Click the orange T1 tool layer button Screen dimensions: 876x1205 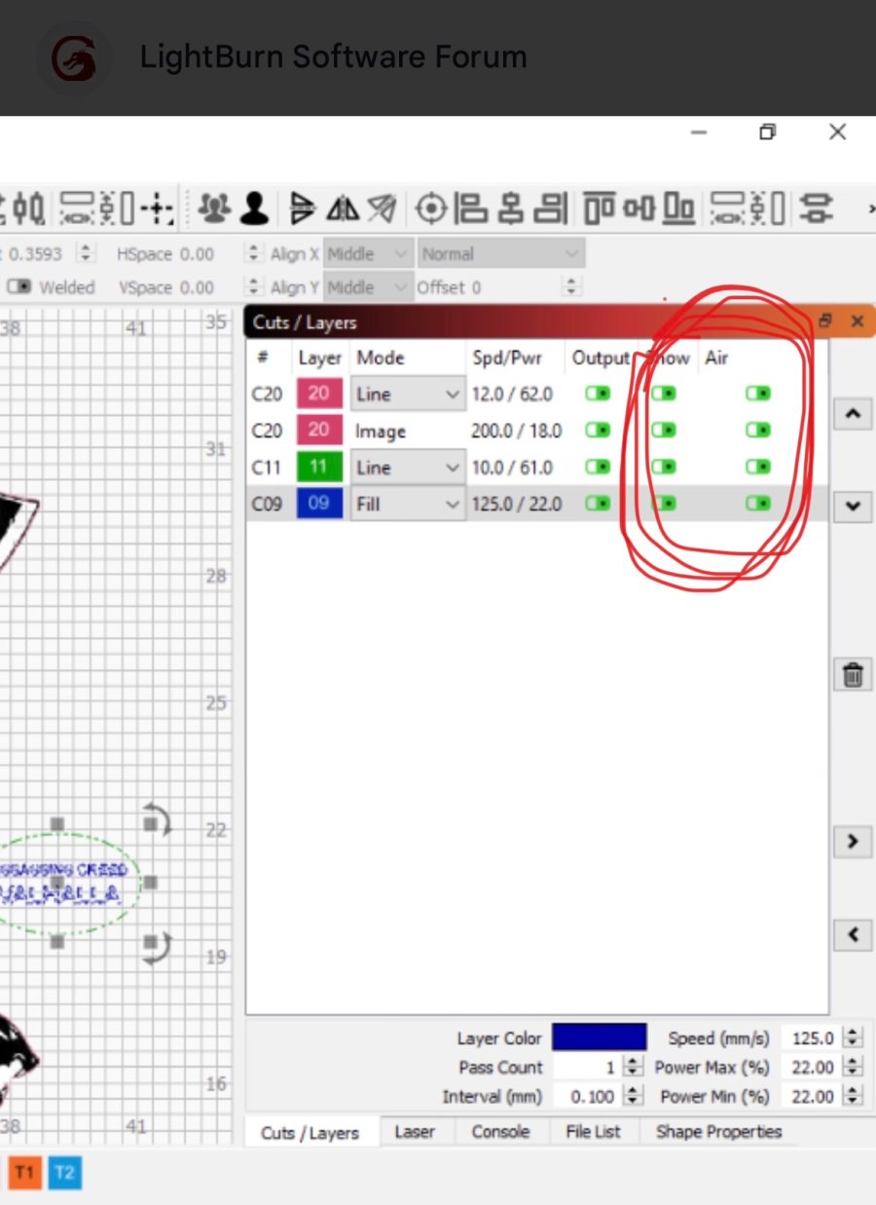click(x=24, y=1172)
